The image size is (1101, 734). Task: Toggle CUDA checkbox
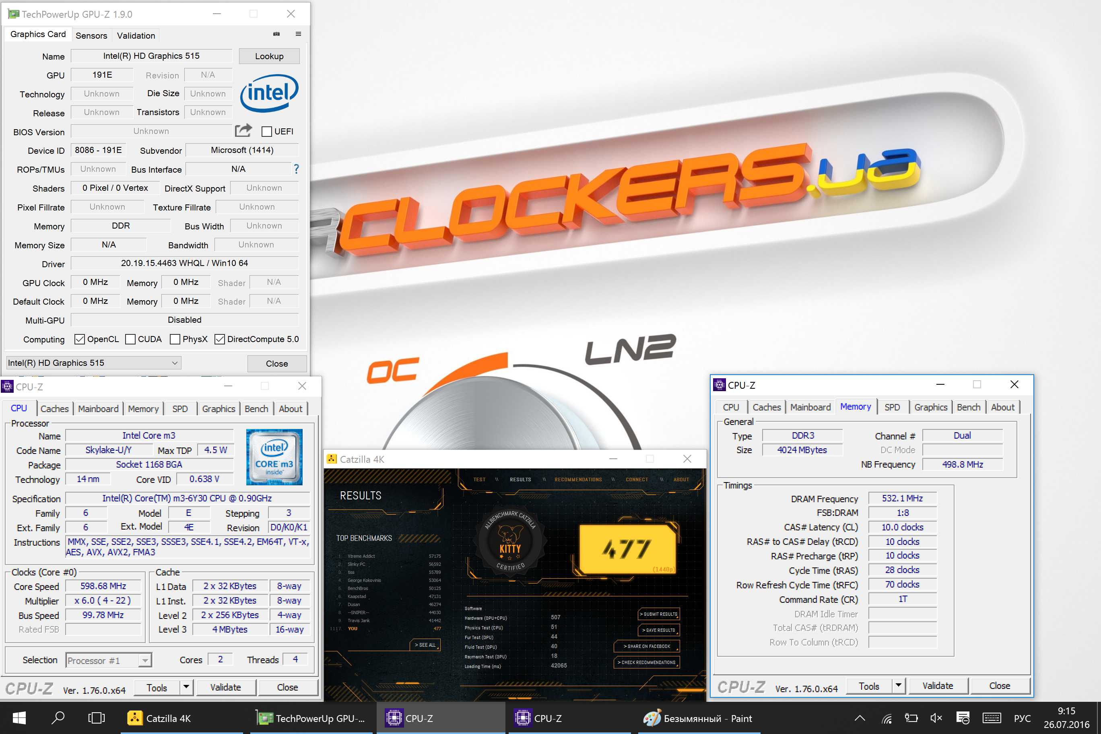pos(130,339)
